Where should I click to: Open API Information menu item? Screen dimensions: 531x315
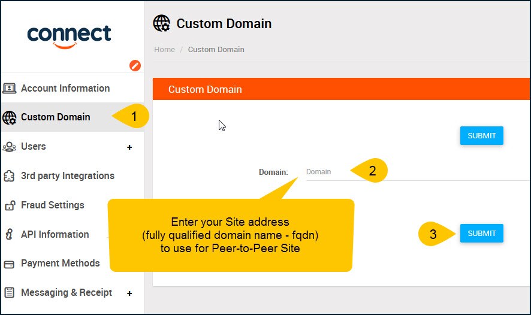click(x=55, y=234)
